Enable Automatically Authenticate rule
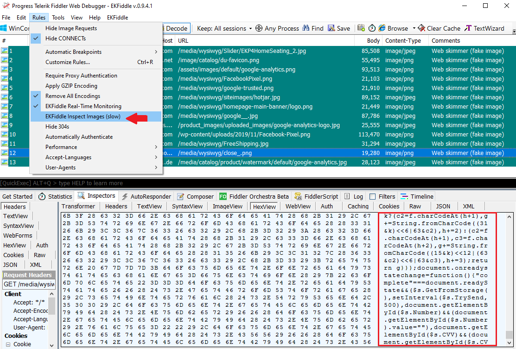Viewport: 516px width, 349px height. coord(96,137)
